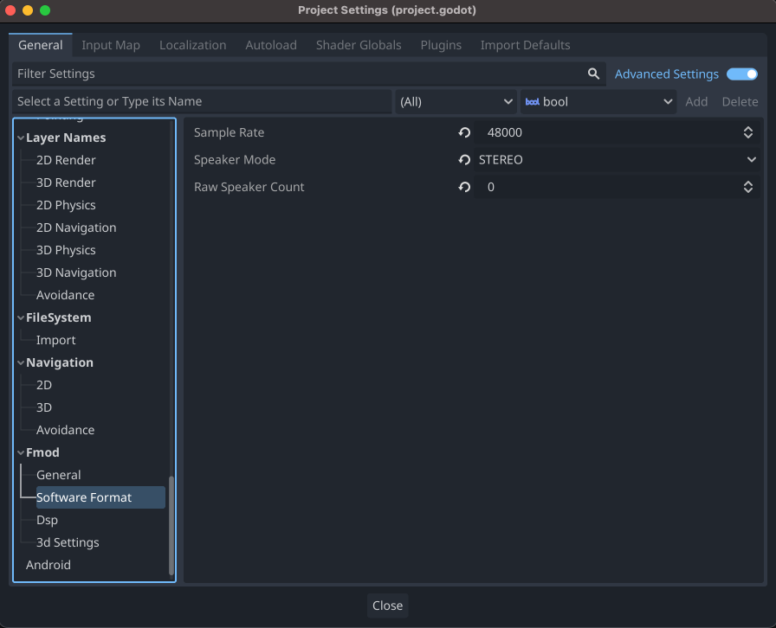Select 3D Render under Layer Names
776x628 pixels.
[66, 183]
